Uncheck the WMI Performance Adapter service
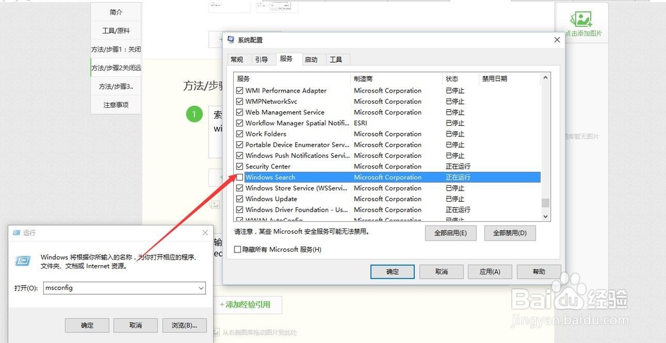Viewport: 666px width, 343px height. coord(240,91)
